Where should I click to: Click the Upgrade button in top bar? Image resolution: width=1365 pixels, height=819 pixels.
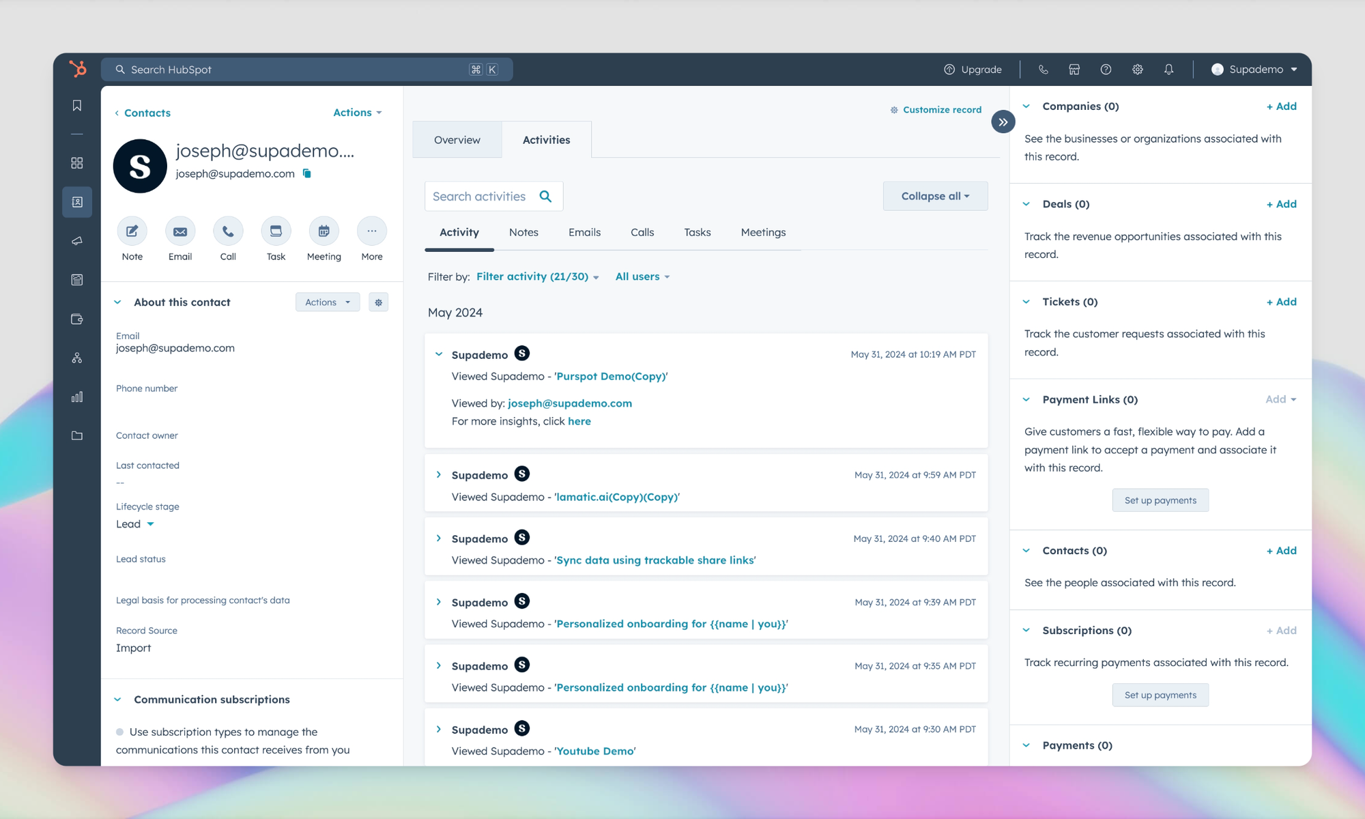pos(973,70)
